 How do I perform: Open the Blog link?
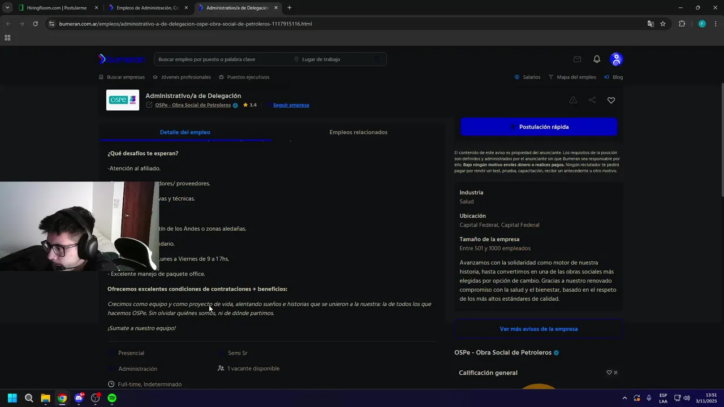[614, 77]
